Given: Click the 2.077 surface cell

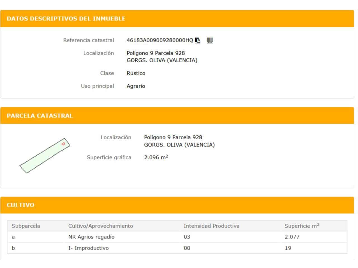Looking at the screenshot, I should click(x=292, y=237).
